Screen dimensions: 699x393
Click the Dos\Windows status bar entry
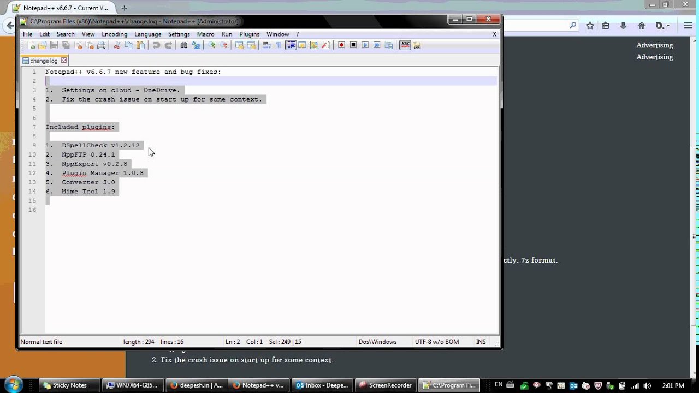click(x=377, y=342)
